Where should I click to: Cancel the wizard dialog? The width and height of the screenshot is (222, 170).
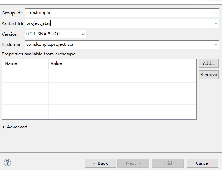pyautogui.click(x=203, y=163)
